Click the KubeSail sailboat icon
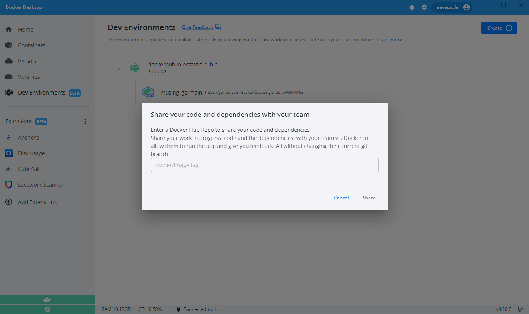Viewport: 529px width, 314px height. tap(8, 169)
